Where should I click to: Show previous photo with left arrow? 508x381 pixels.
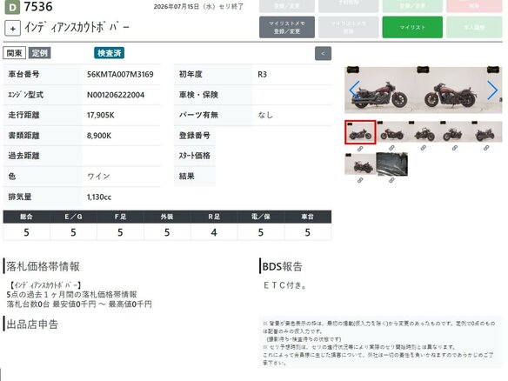(x=354, y=90)
